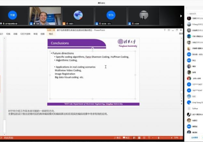Click the 全体静音 mute all button

[194, 137]
